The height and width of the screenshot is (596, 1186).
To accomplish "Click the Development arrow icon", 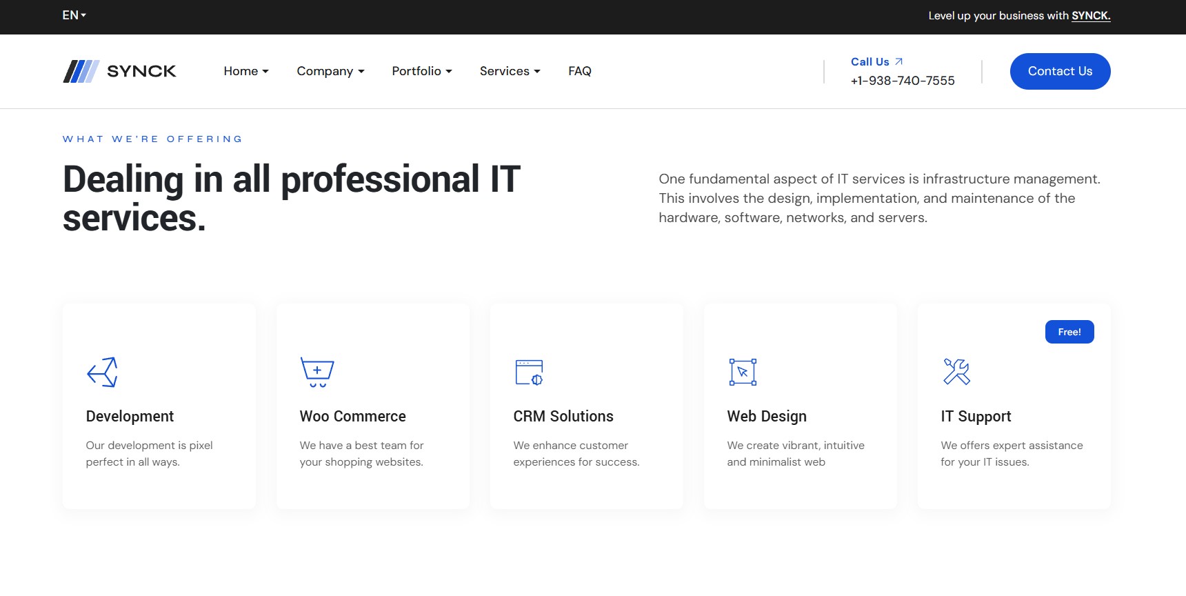I will click(x=103, y=372).
